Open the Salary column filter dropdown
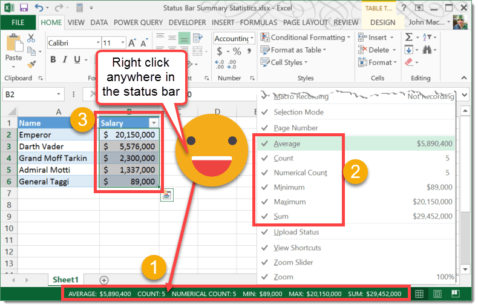478x307 pixels. pyautogui.click(x=154, y=123)
